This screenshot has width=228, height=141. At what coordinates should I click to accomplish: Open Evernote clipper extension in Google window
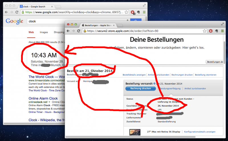pos(139,12)
